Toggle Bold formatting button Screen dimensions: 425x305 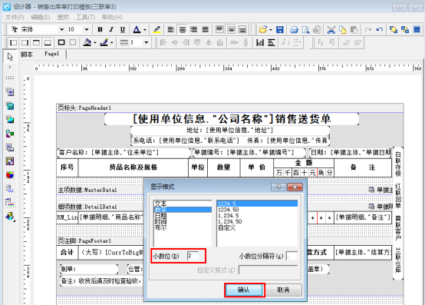(100, 29)
